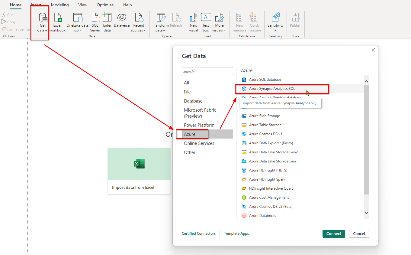Viewport: 411px width, 255px height.
Task: Select the Enter data icon
Action: tap(107, 22)
